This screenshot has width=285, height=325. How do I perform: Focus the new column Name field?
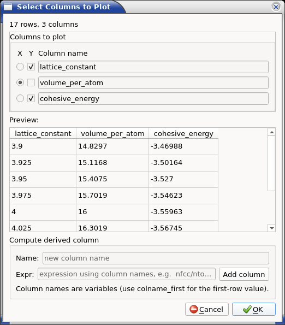pos(156,258)
